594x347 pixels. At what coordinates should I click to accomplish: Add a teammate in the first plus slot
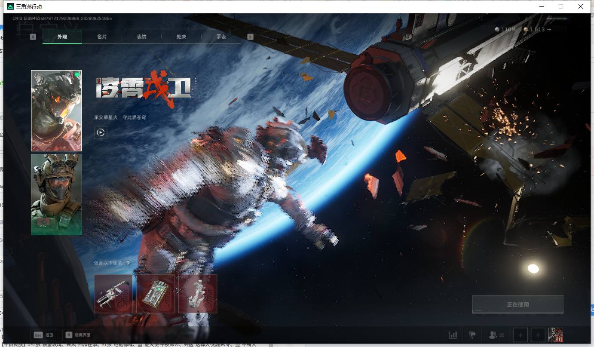(521, 335)
